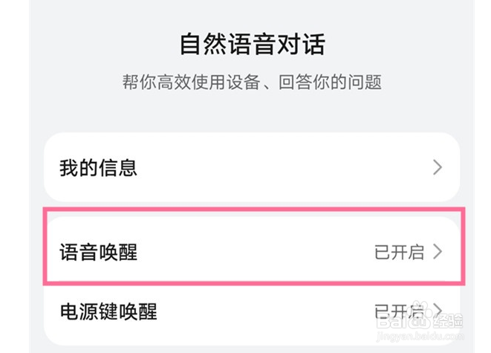Tap the chevron arrow beside 我的信息
This screenshot has width=491, height=353.
click(438, 167)
